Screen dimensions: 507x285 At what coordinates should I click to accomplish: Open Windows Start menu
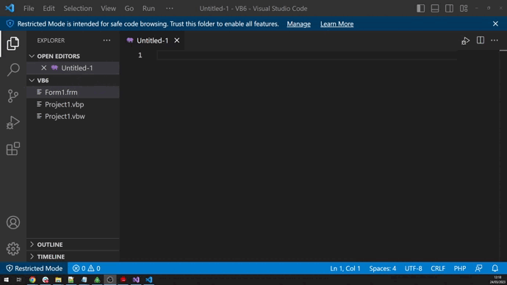pos(6,280)
